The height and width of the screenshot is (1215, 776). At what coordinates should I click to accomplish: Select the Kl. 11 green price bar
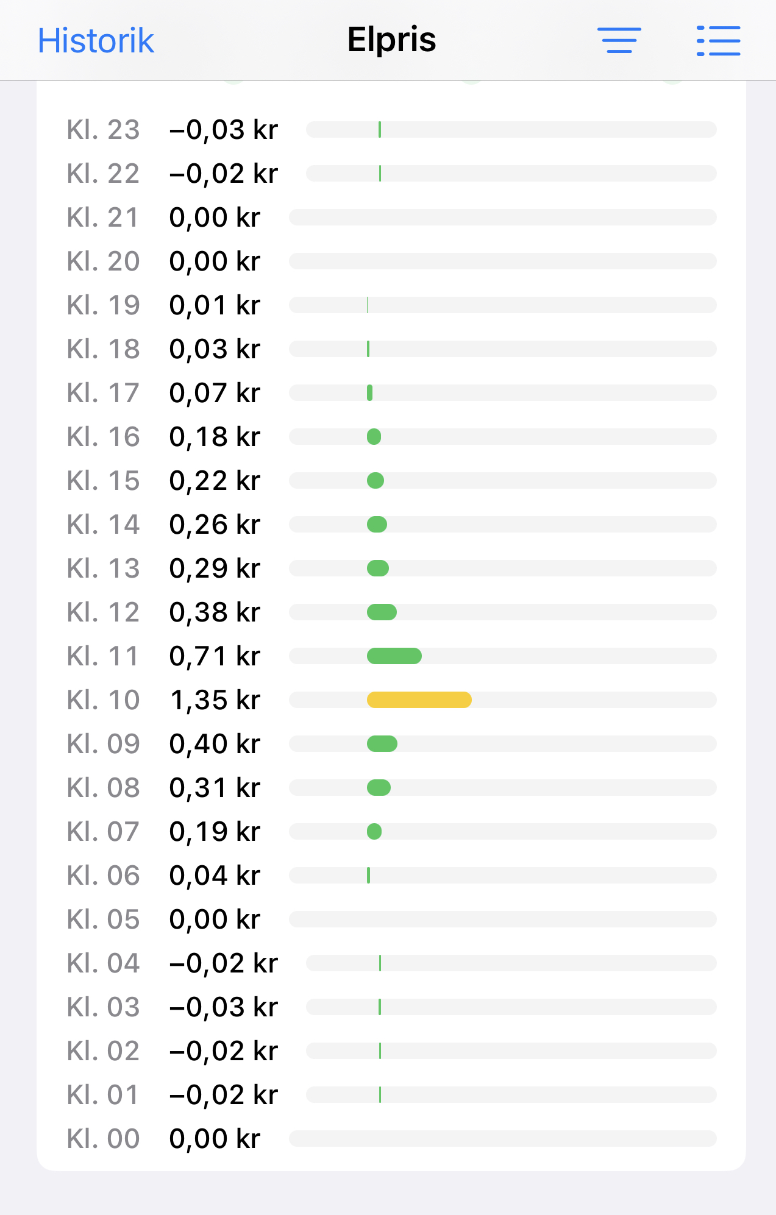pos(394,656)
